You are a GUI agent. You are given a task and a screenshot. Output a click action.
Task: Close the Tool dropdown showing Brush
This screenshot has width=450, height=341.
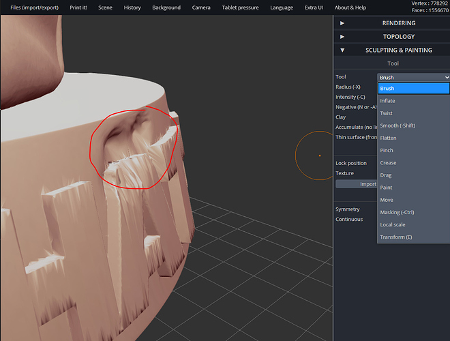coord(413,77)
